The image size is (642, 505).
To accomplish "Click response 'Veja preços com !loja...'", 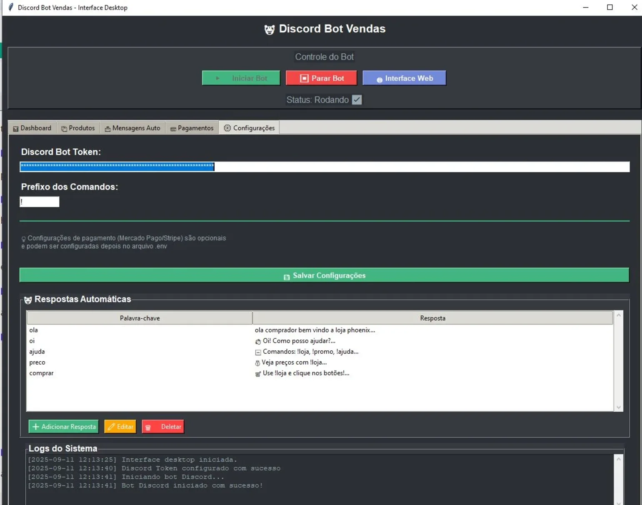I will point(294,362).
